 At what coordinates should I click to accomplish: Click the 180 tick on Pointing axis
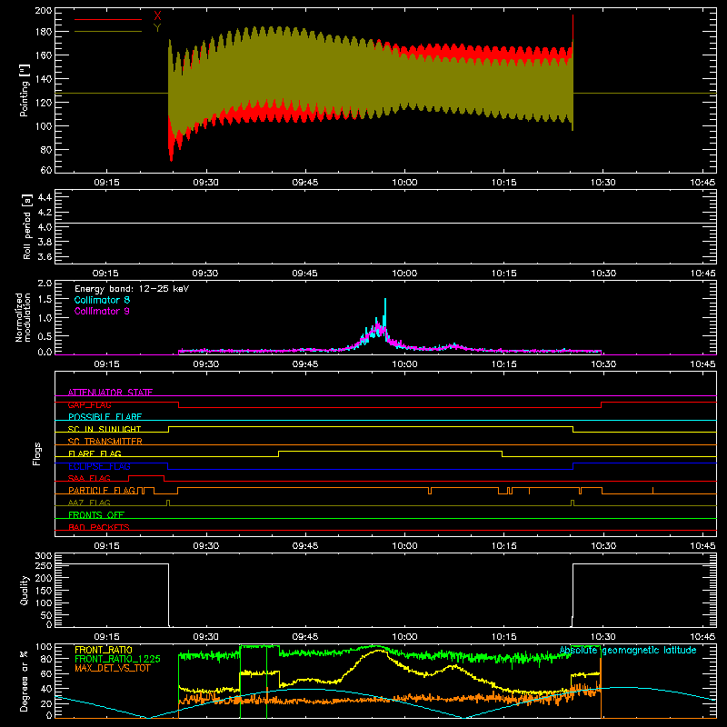tap(43, 32)
